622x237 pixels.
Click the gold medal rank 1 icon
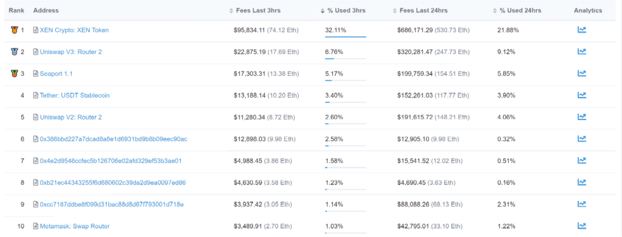click(15, 30)
